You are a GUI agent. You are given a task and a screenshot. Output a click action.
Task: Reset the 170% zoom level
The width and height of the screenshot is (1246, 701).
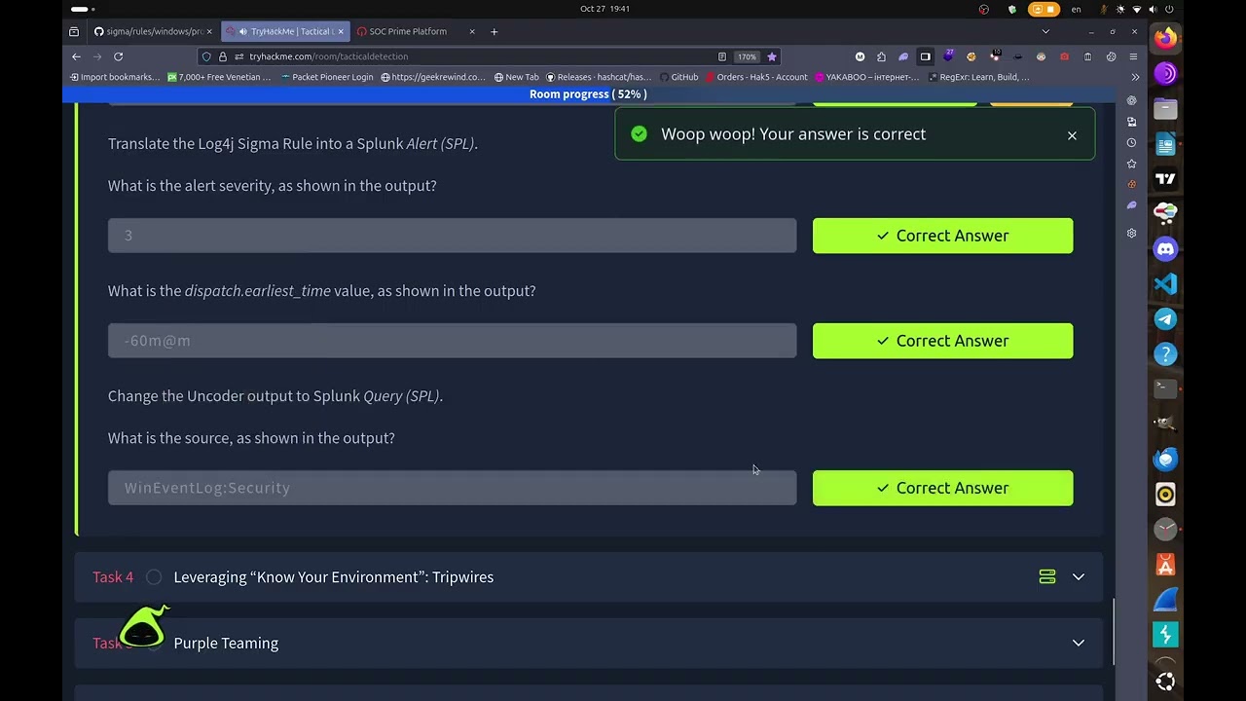pos(747,56)
